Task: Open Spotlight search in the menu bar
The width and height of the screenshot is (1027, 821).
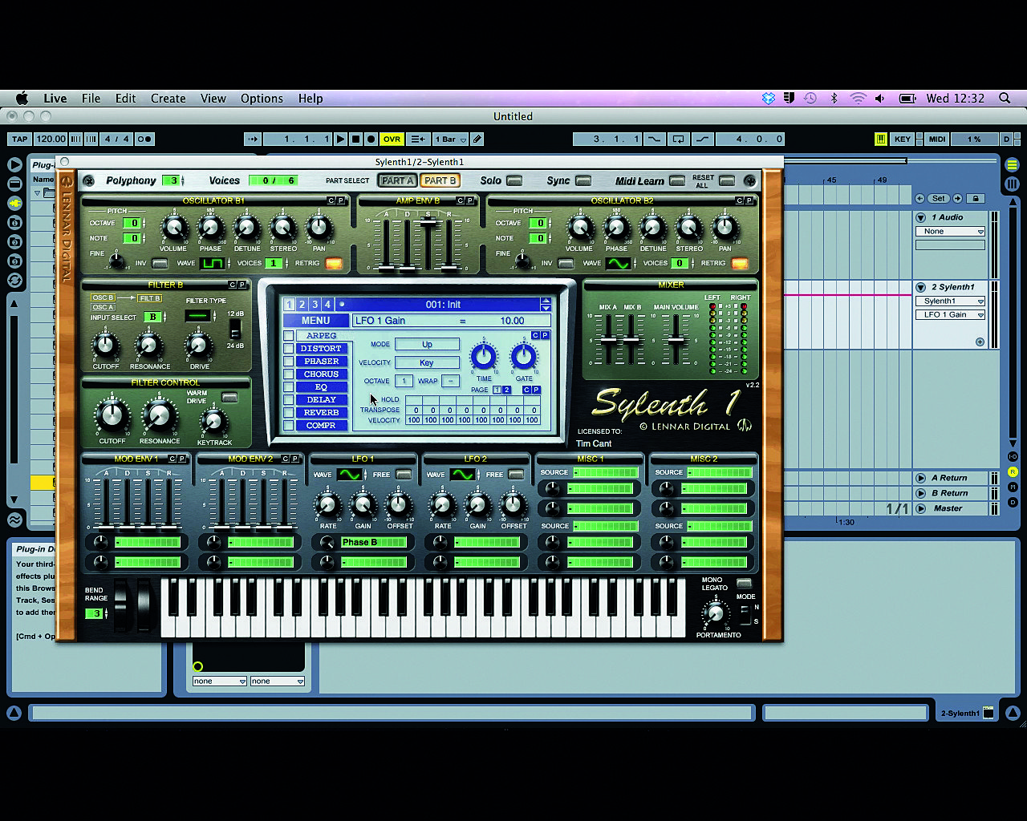Action: point(1005,98)
